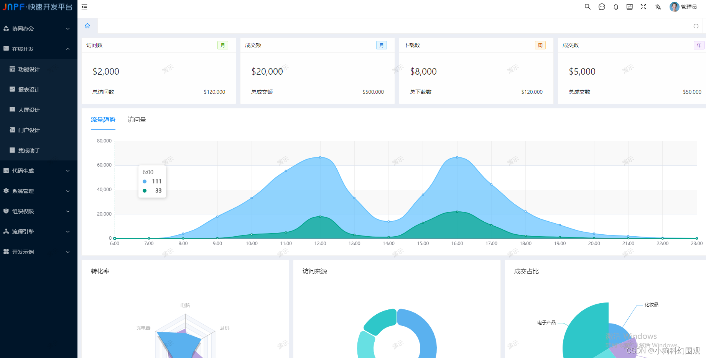Collapse the sidebar with the menu fold icon
This screenshot has height=358, width=706.
click(84, 7)
